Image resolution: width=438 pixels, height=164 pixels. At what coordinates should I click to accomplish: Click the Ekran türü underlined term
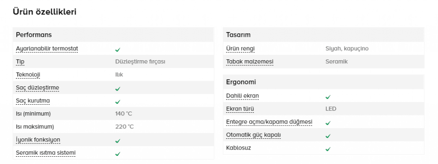pyautogui.click(x=240, y=109)
